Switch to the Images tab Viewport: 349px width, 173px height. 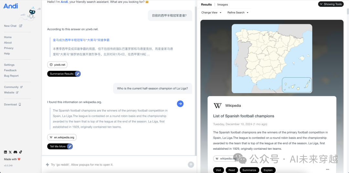223,5
